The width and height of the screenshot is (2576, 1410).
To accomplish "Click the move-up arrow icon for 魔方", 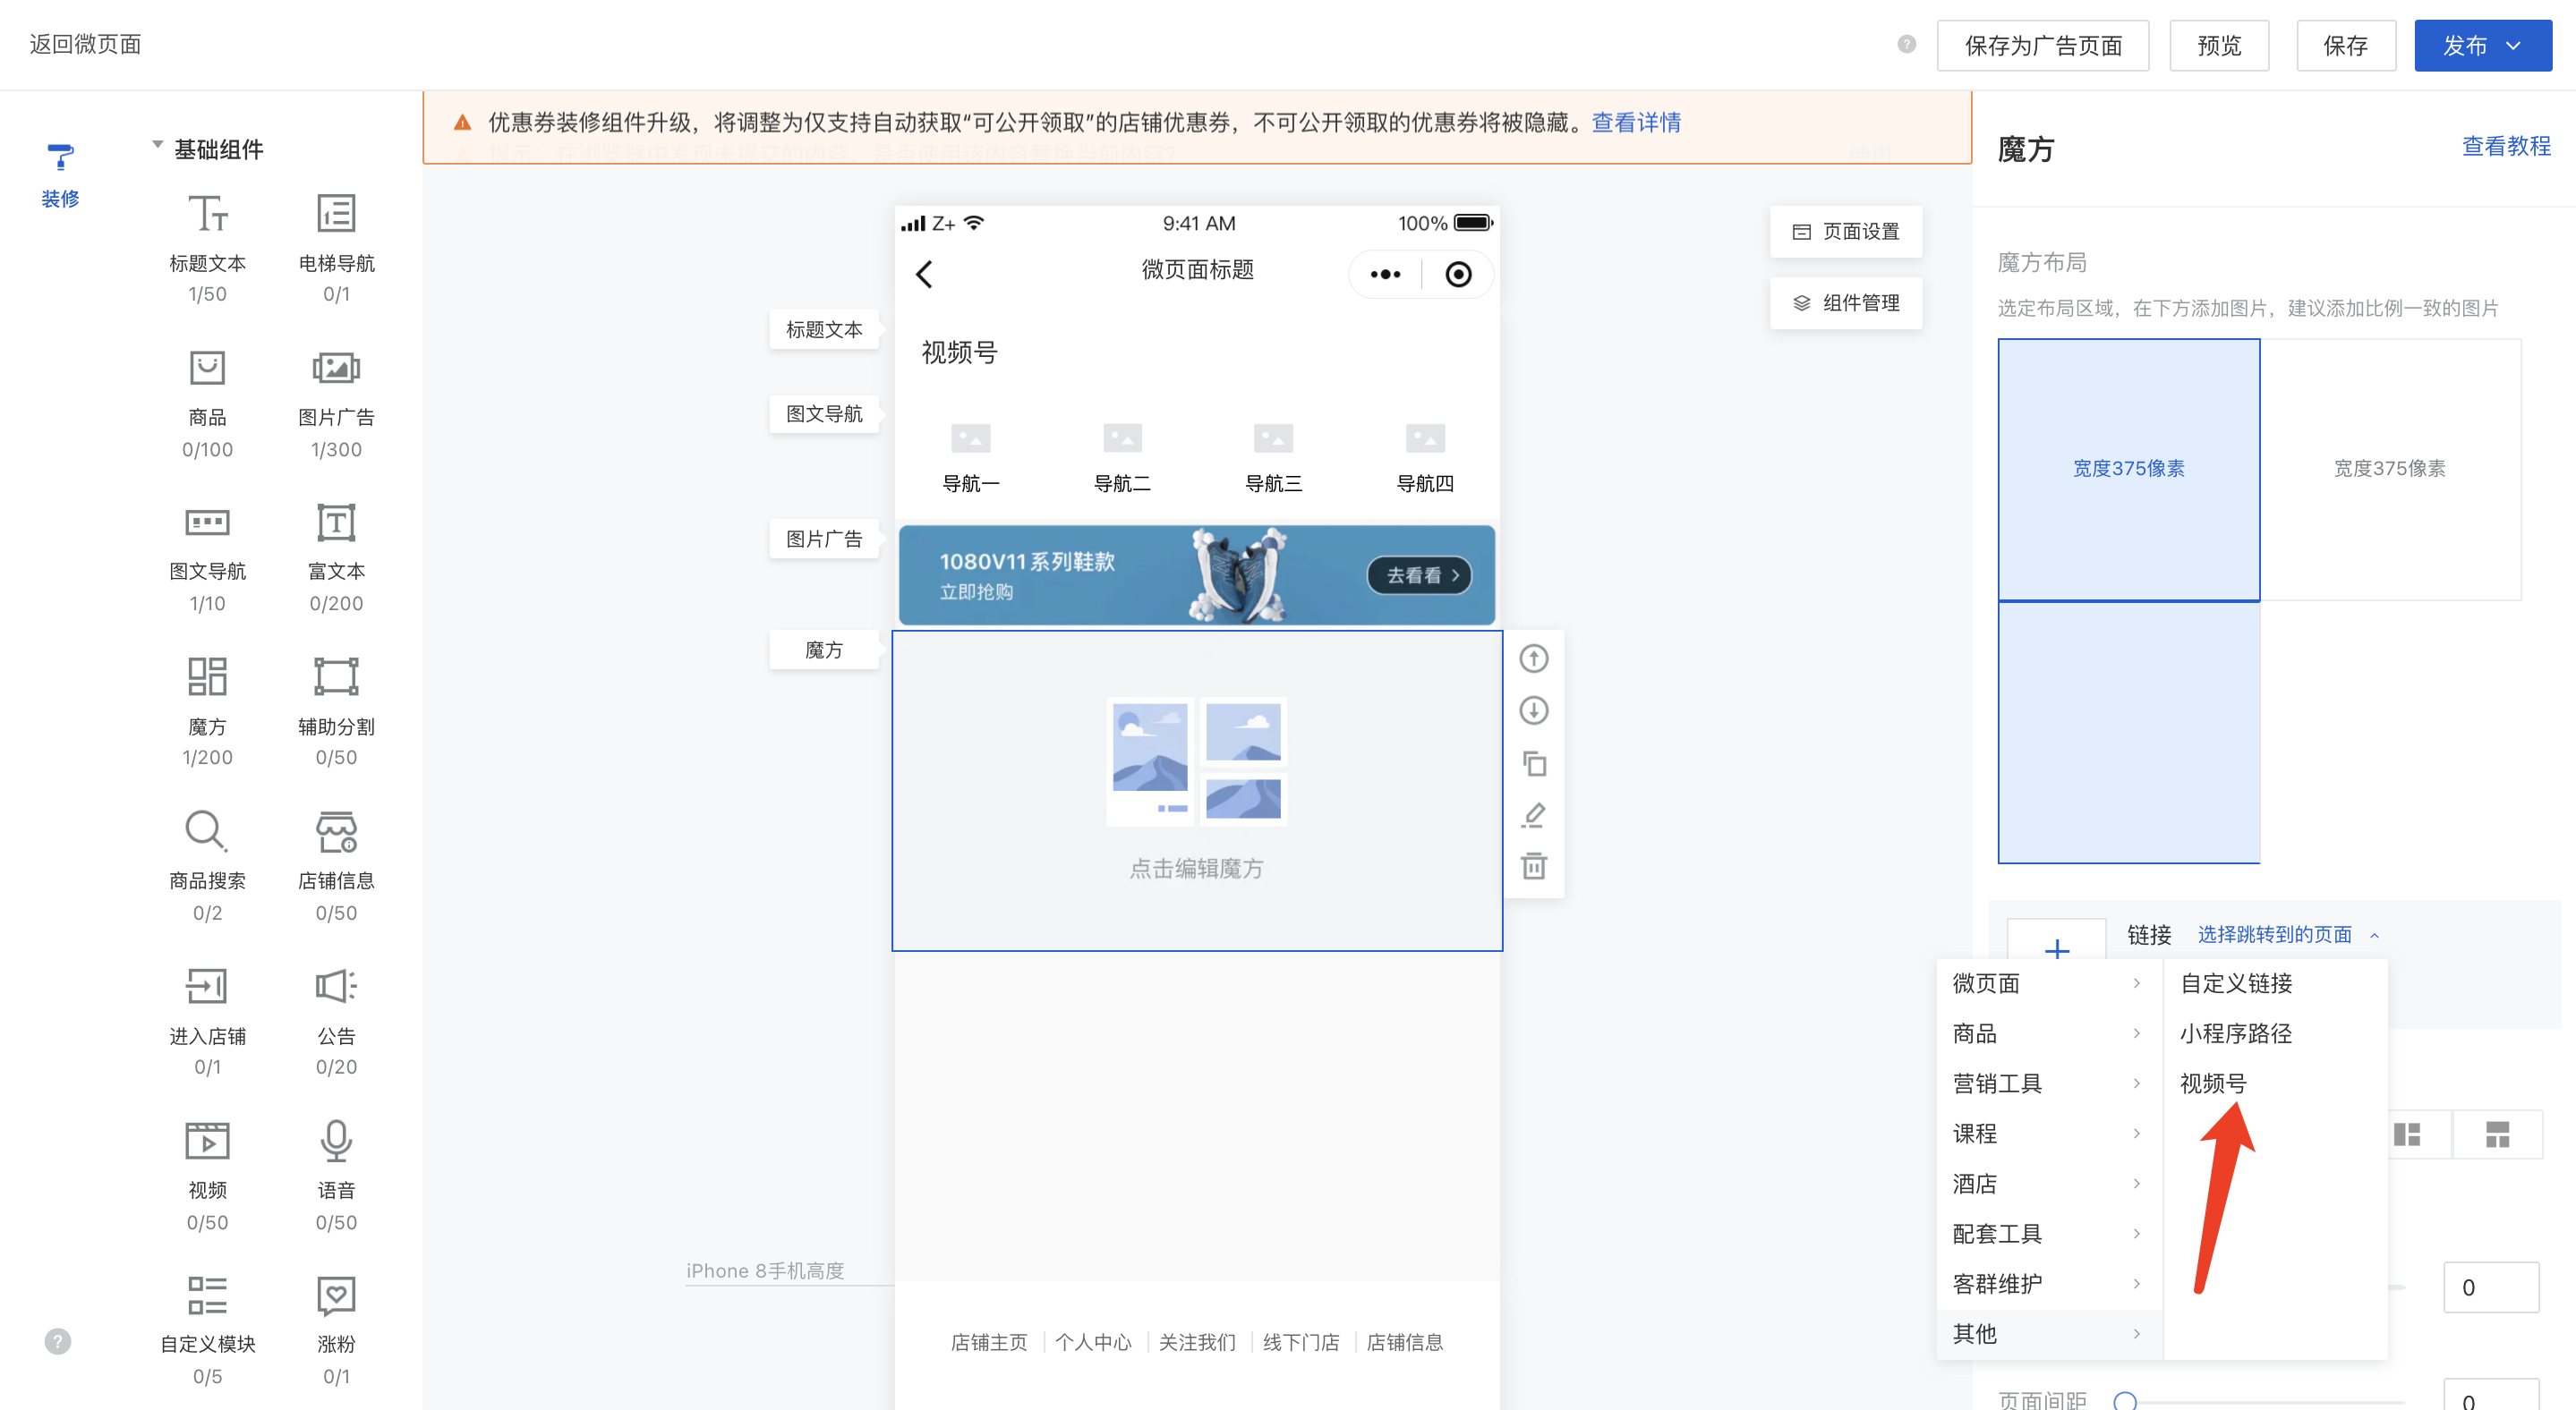I will (x=1533, y=658).
